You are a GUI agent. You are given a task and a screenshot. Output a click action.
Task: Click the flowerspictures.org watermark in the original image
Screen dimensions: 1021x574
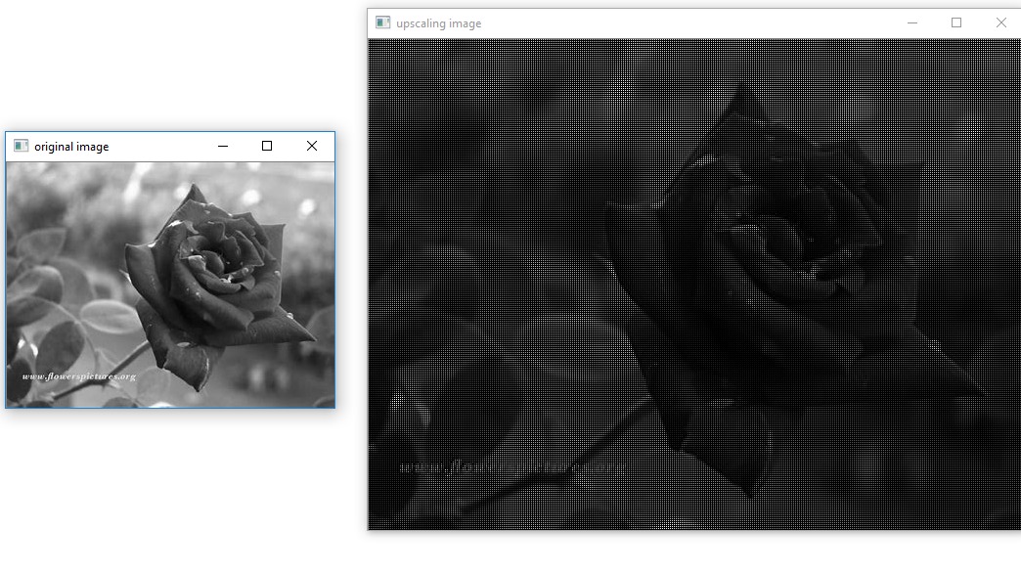(78, 375)
